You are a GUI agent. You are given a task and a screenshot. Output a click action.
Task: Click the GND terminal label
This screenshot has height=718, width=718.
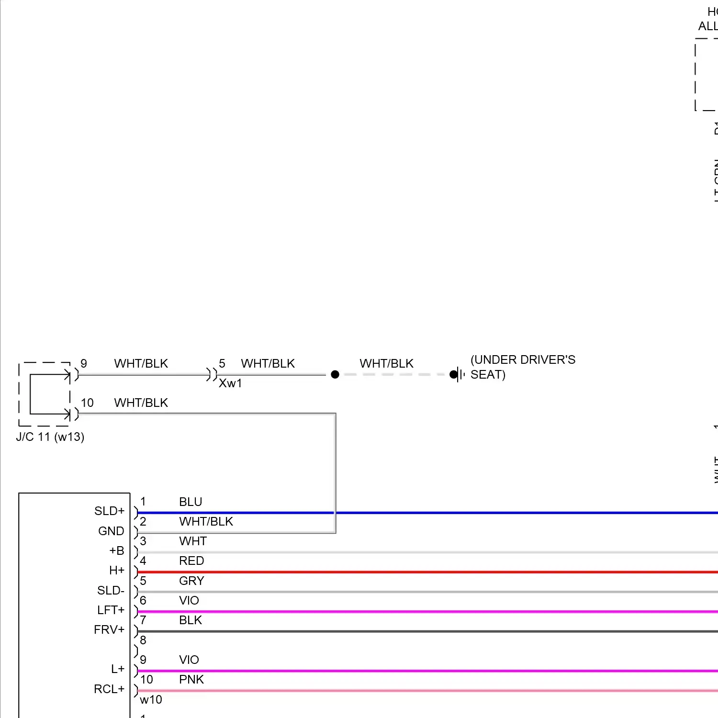[x=111, y=531]
